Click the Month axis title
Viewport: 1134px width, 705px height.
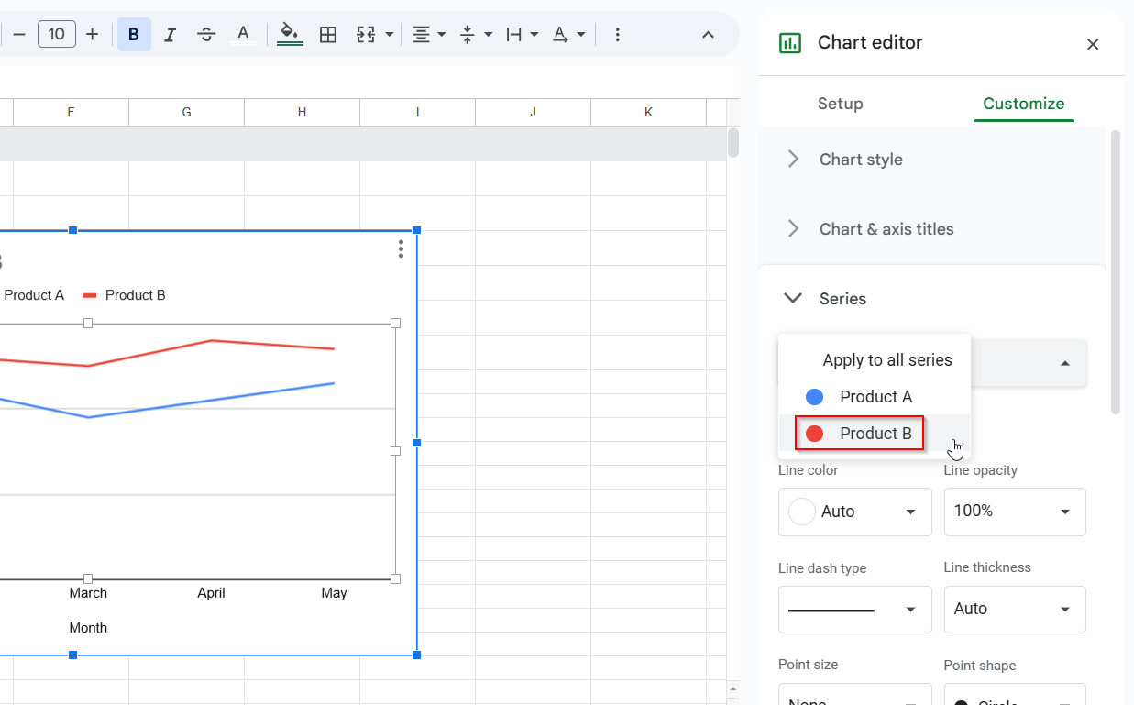click(88, 628)
